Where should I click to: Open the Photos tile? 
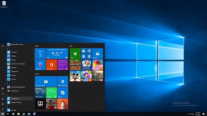98,54
